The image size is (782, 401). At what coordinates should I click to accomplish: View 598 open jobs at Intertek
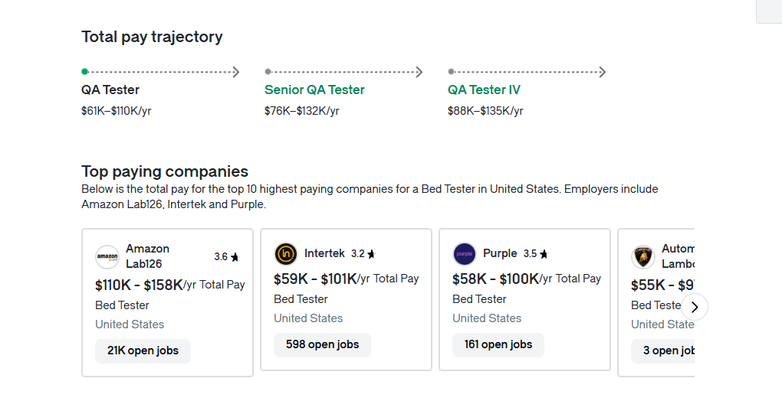coord(322,344)
